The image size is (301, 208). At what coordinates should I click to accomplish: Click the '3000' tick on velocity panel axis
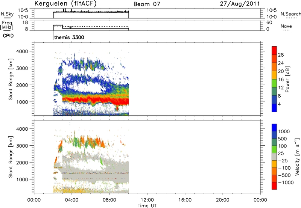click(22, 146)
